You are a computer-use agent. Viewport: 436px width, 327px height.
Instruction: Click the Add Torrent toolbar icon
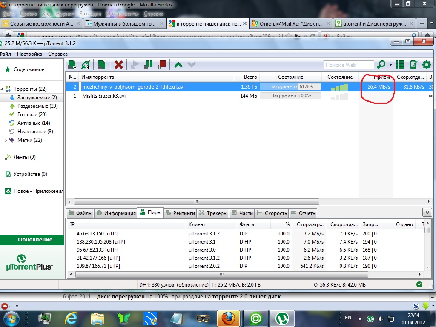click(x=72, y=65)
